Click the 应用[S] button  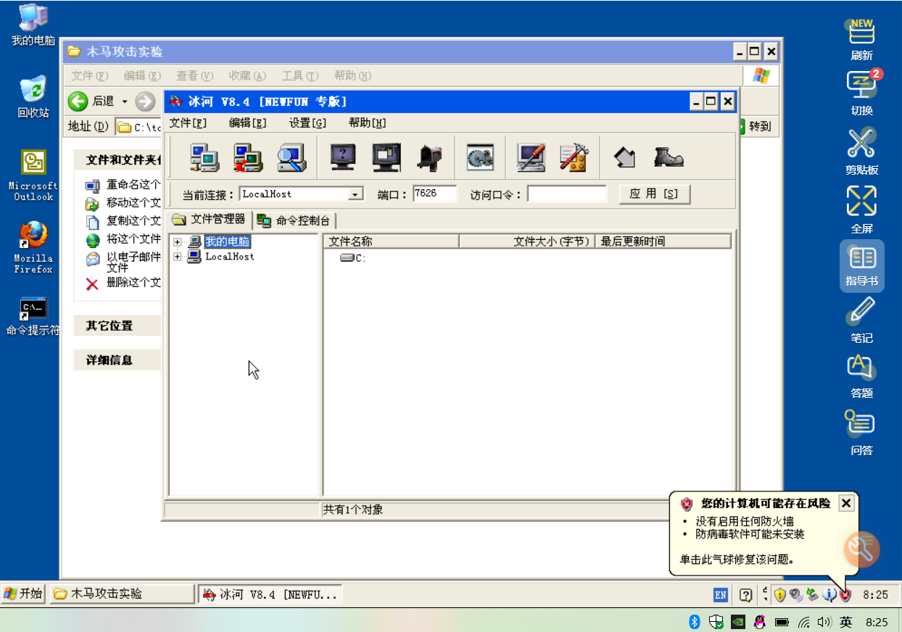pyautogui.click(x=655, y=194)
